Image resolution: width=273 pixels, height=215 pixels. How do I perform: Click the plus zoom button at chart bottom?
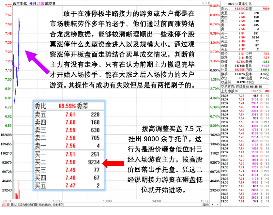click(x=212, y=205)
